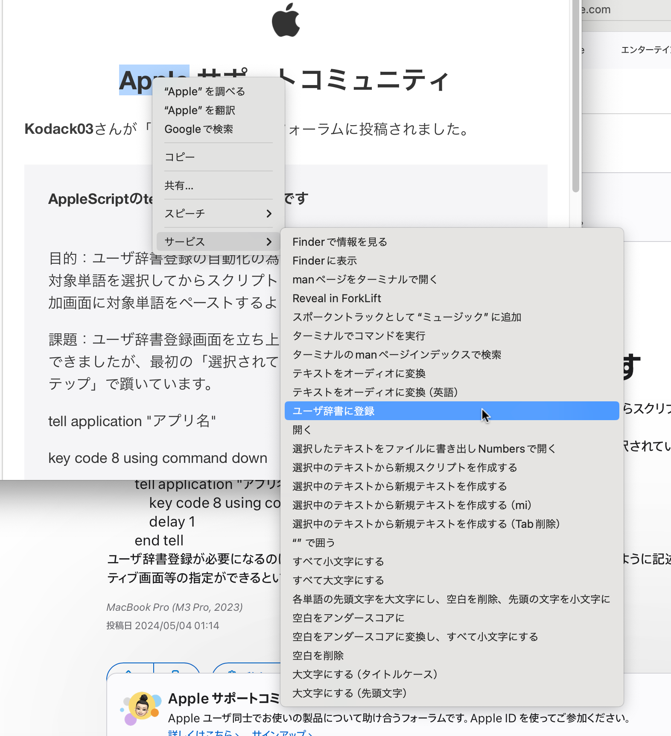The image size is (671, 736).
Task: Expand the サービス submenu
Action: tap(219, 241)
